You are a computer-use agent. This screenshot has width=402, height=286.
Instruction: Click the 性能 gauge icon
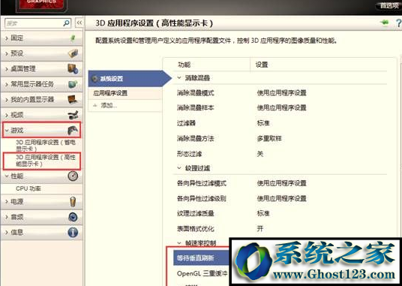(73, 176)
